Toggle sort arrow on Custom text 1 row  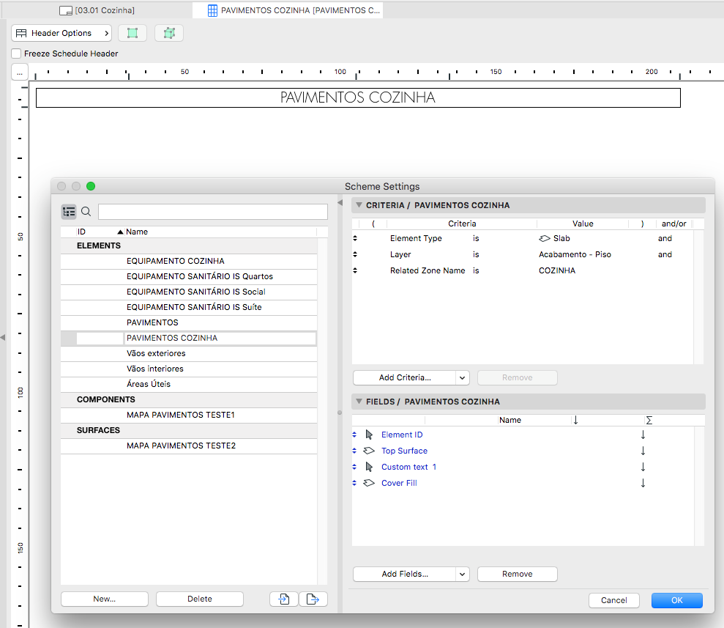click(643, 467)
